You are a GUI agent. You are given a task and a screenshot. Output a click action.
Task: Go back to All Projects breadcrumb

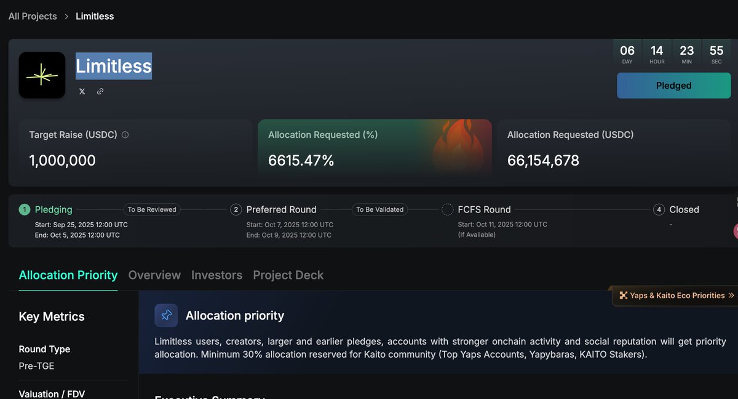(33, 17)
